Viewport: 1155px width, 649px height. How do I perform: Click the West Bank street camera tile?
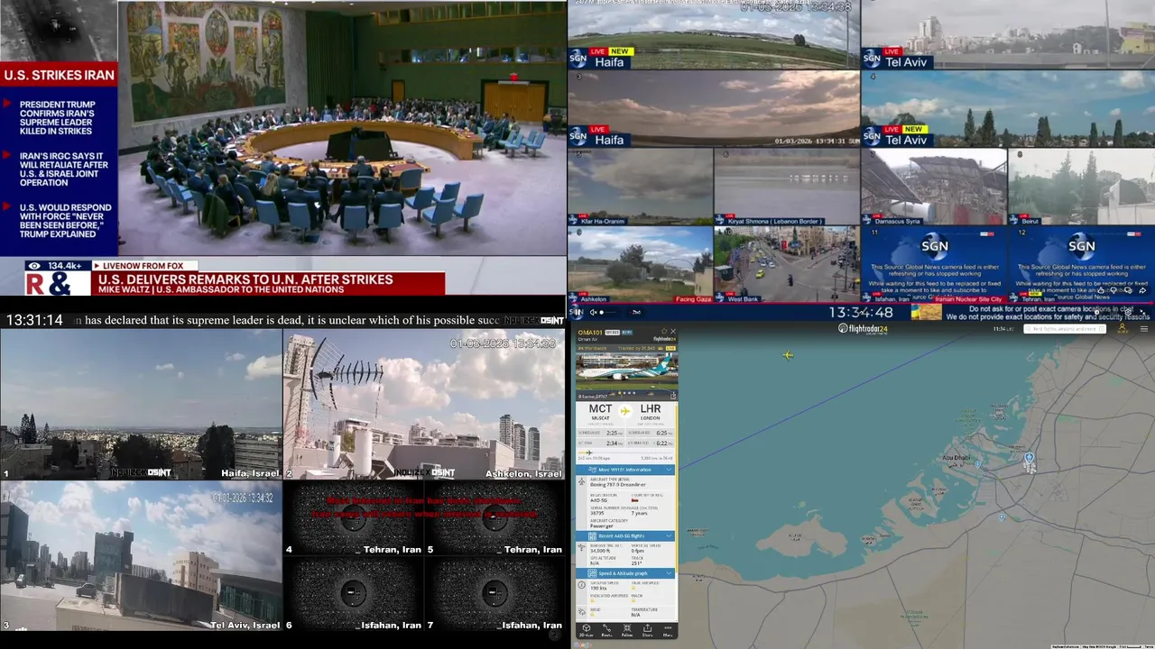787,263
